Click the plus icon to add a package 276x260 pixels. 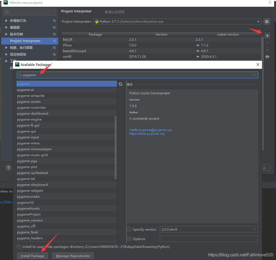click(x=267, y=36)
